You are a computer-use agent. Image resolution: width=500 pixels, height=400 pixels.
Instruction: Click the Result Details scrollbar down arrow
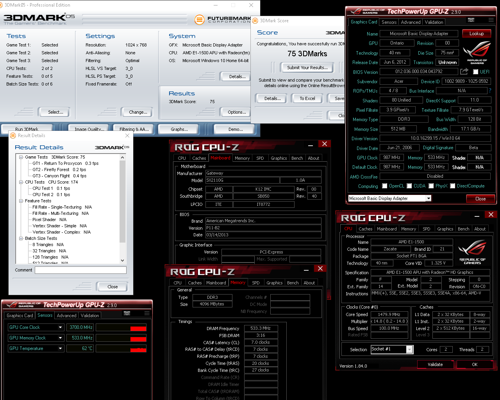[x=123, y=260]
